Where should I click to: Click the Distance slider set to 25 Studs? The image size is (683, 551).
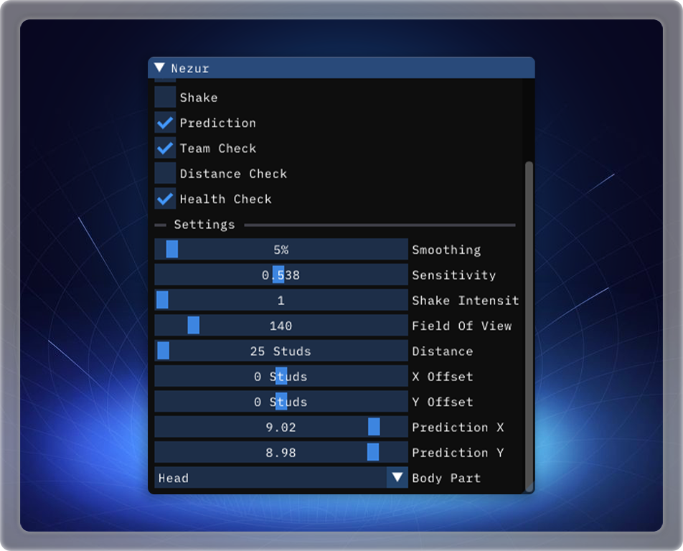point(281,352)
